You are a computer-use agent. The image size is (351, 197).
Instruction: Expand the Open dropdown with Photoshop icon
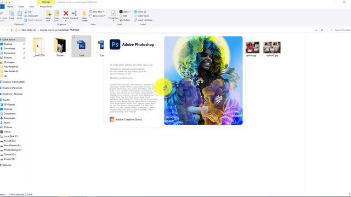pos(125,11)
